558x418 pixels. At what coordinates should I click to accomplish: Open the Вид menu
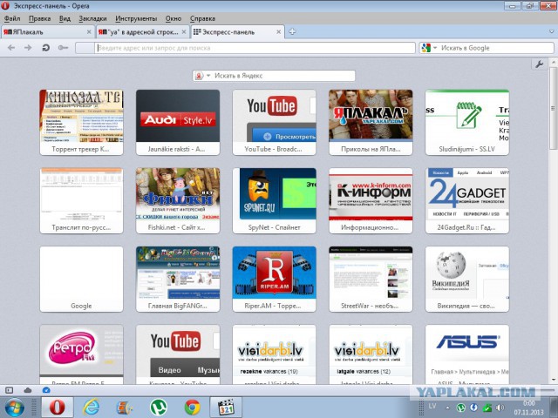coord(65,18)
